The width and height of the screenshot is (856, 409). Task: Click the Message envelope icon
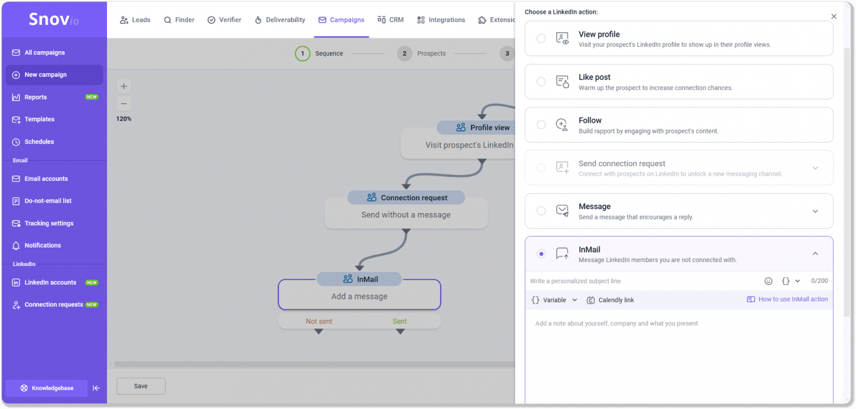click(562, 211)
